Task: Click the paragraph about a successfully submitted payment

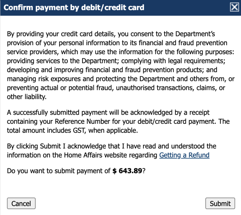Action: coord(118,121)
